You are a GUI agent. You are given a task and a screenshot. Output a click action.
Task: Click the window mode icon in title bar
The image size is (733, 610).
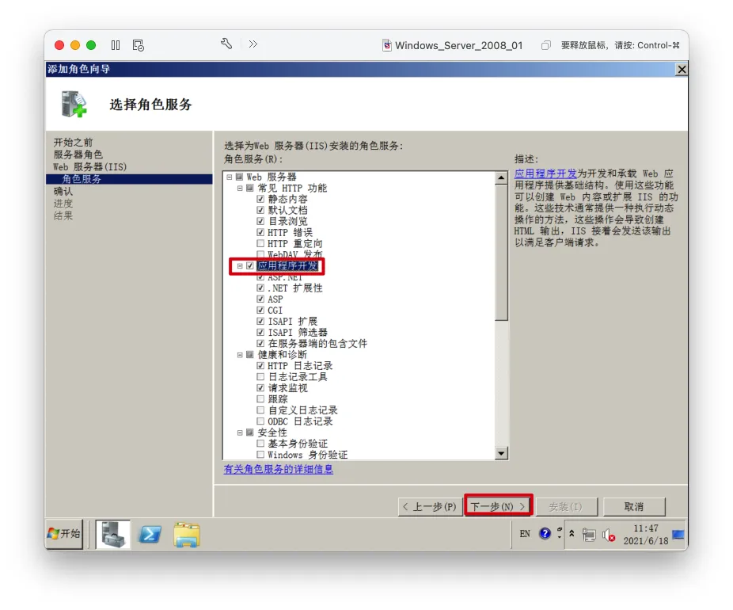[x=545, y=45]
